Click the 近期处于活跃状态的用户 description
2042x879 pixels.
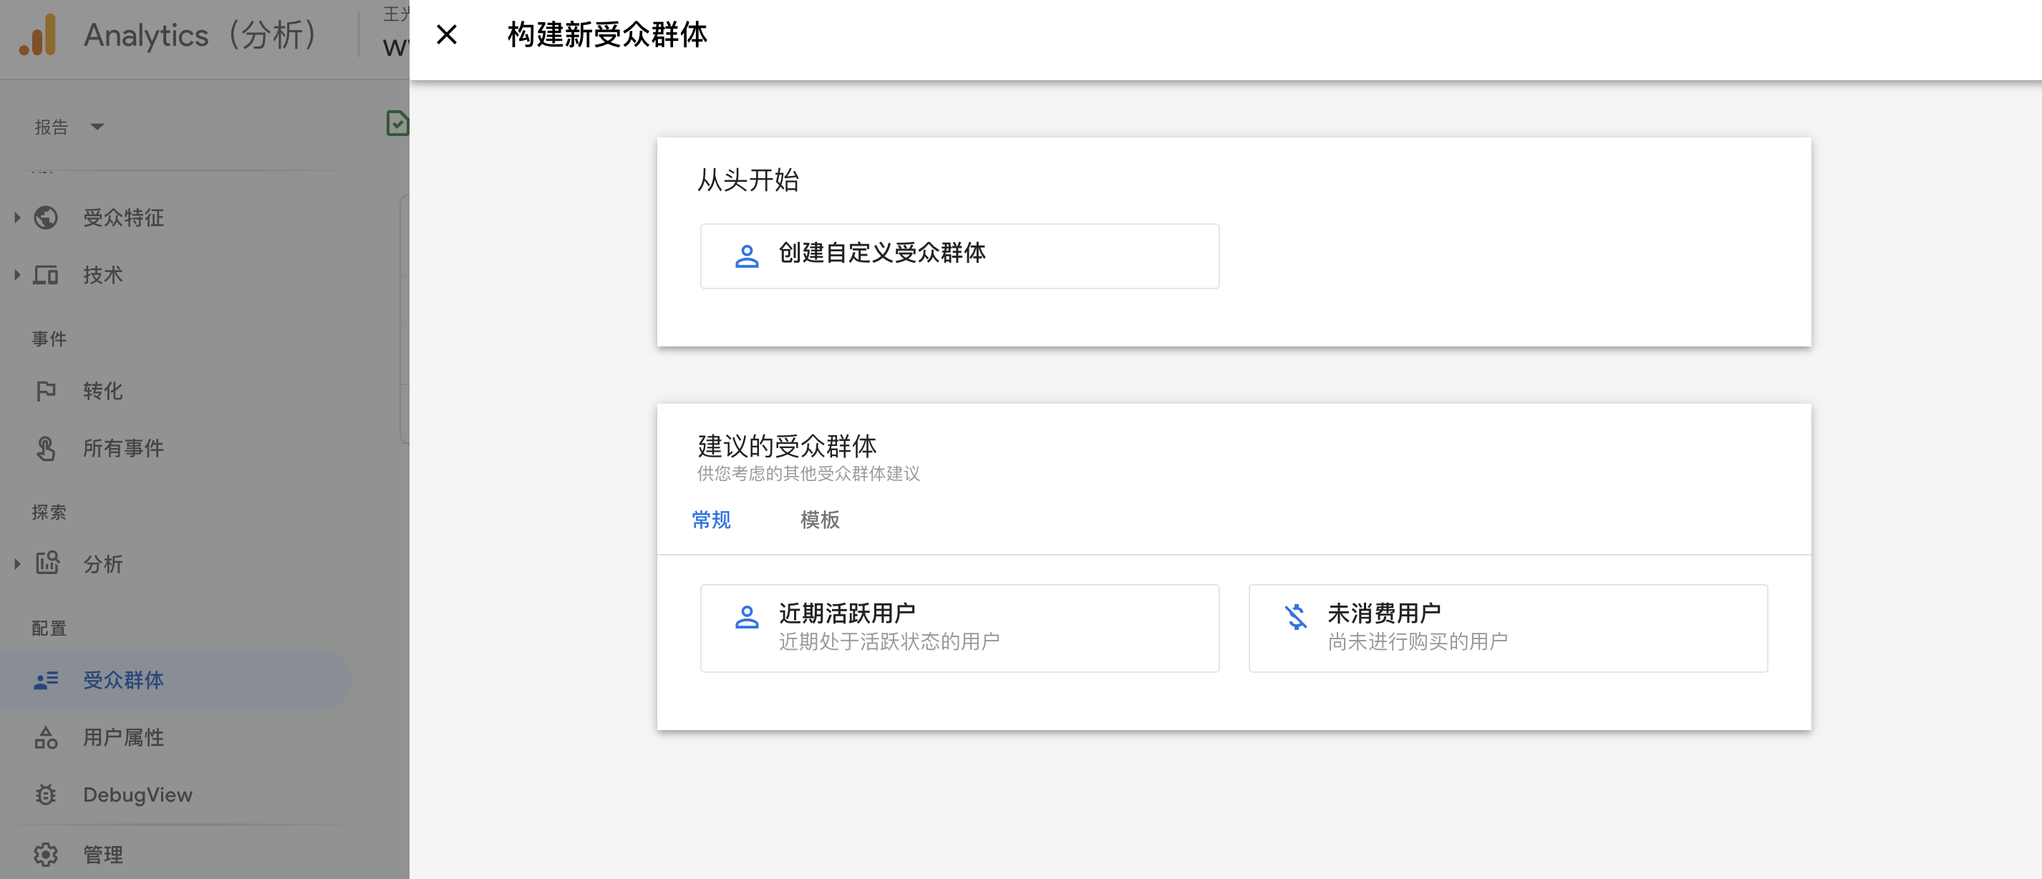tap(889, 641)
